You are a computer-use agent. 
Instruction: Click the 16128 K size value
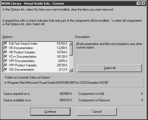62,57
